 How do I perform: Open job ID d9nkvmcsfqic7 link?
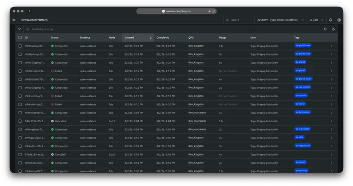tap(34, 96)
